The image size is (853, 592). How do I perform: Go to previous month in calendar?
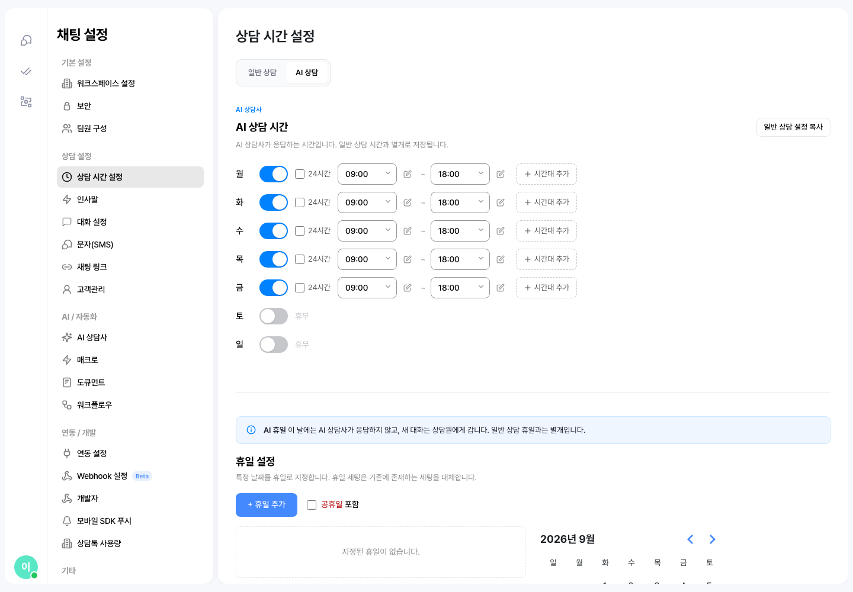(690, 539)
